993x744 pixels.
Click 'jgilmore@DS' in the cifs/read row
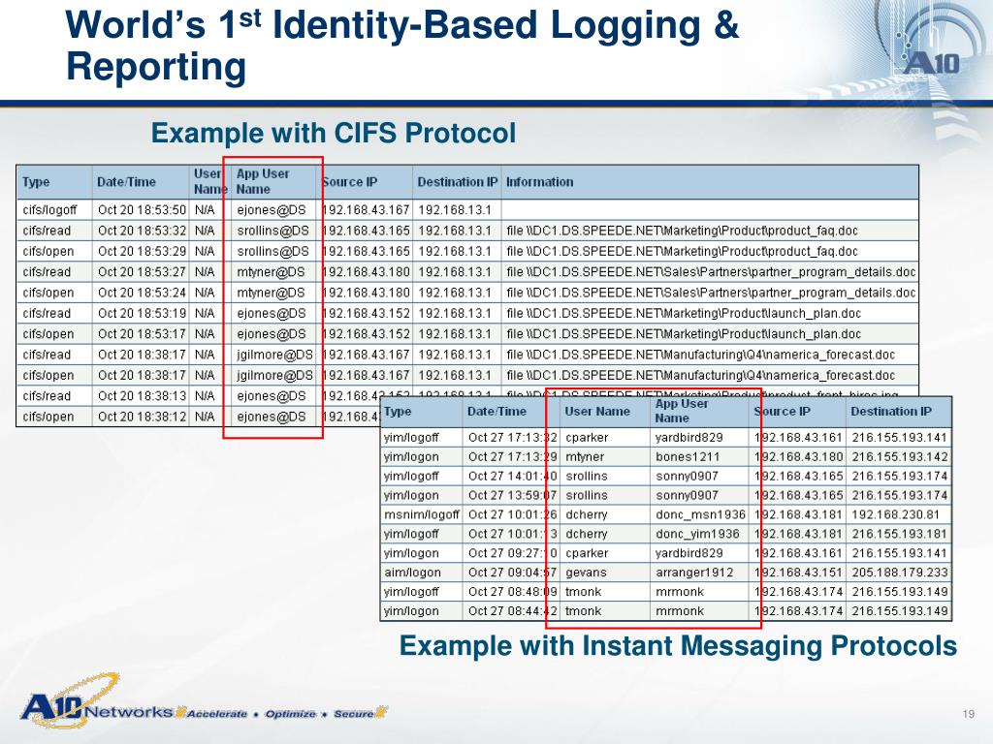pyautogui.click(x=274, y=355)
